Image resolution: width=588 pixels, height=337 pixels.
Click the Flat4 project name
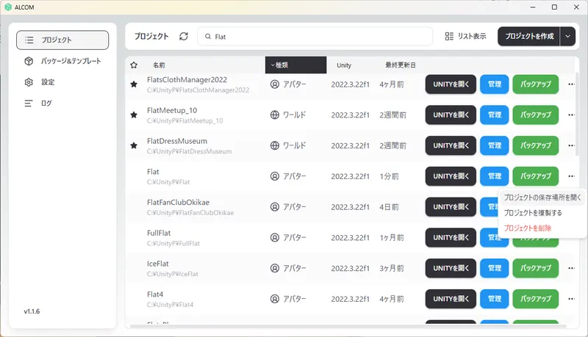[155, 294]
